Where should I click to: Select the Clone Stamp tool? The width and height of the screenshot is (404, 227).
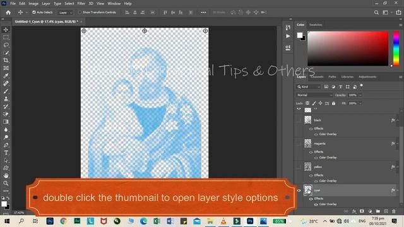tap(6, 99)
